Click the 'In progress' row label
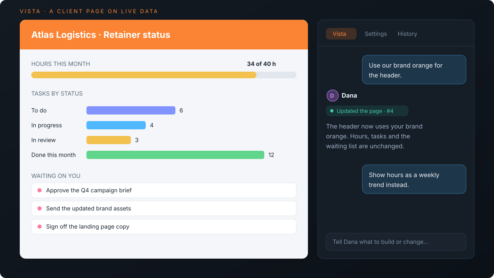The width and height of the screenshot is (494, 278). [x=47, y=125]
